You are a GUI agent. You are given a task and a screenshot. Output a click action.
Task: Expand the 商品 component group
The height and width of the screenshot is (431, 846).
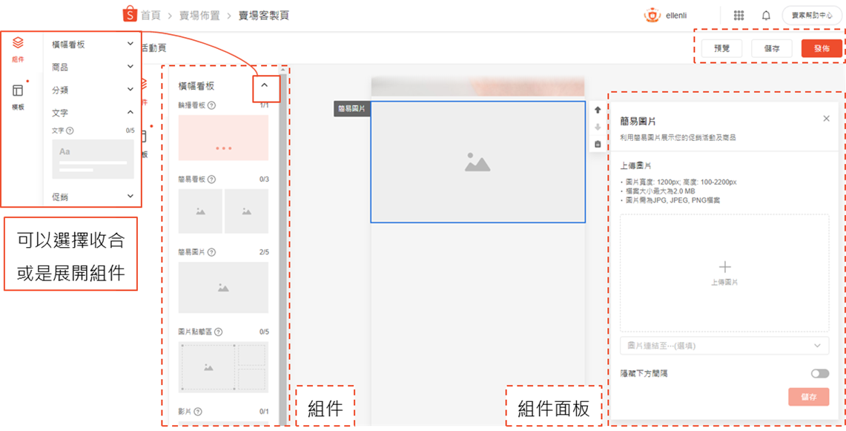[130, 67]
